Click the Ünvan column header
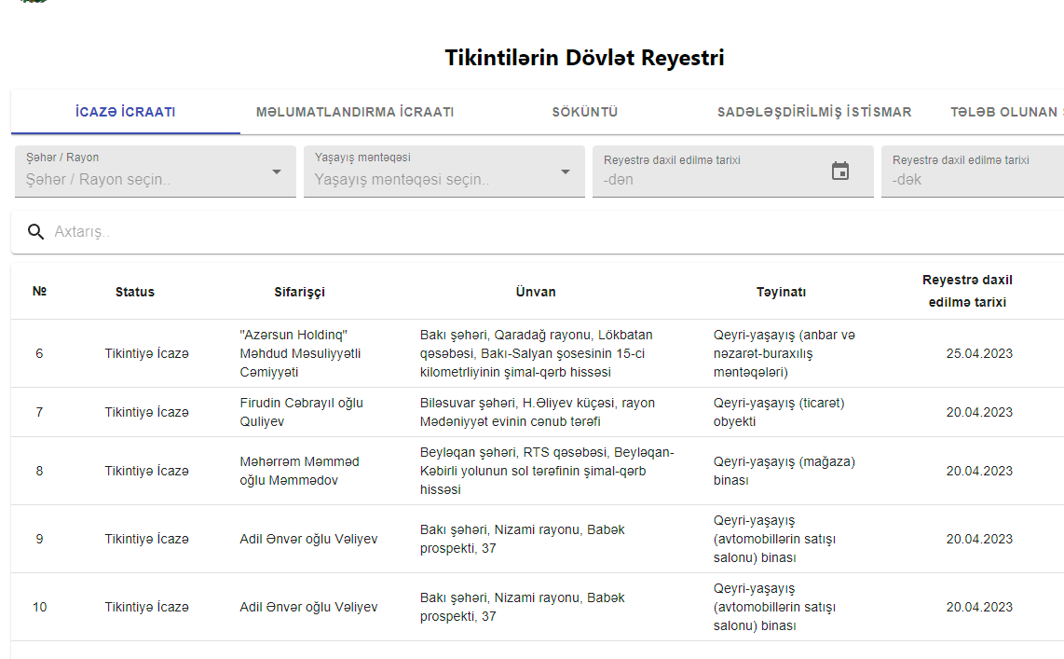Viewport: 1064px width, 659px height. click(536, 292)
